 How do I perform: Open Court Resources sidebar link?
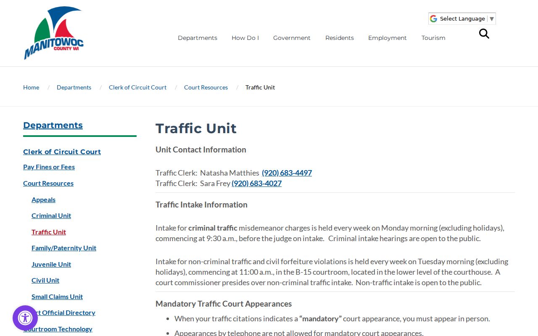coord(48,183)
